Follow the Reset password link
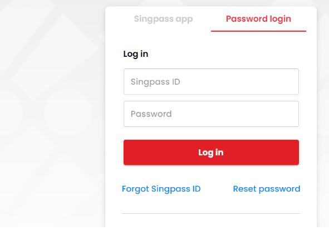This screenshot has width=329, height=230. 267,189
